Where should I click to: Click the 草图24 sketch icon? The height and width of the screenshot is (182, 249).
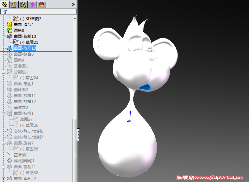click(x=16, y=78)
